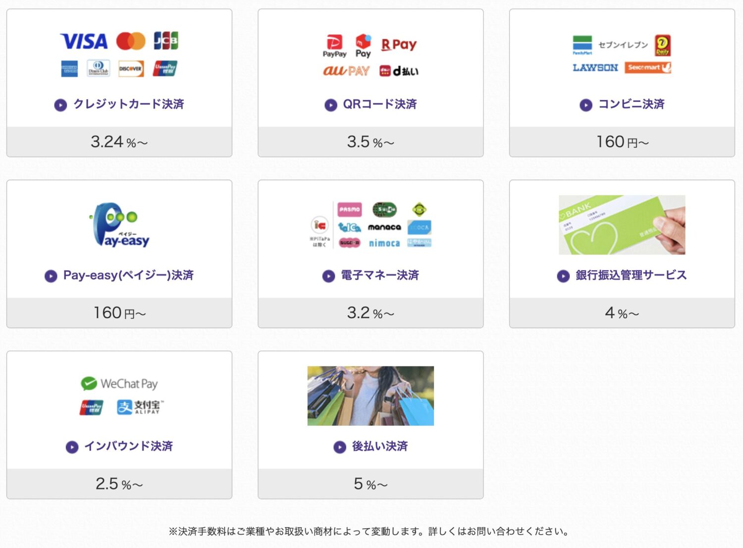Click the UnionPay logo in credit card box

165,68
